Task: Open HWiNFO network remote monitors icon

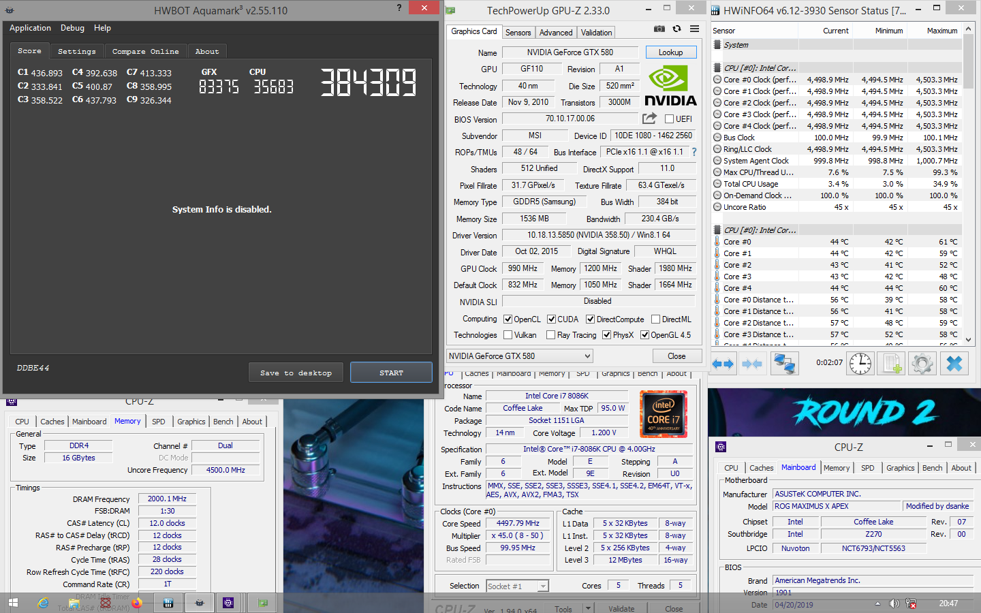Action: 785,364
